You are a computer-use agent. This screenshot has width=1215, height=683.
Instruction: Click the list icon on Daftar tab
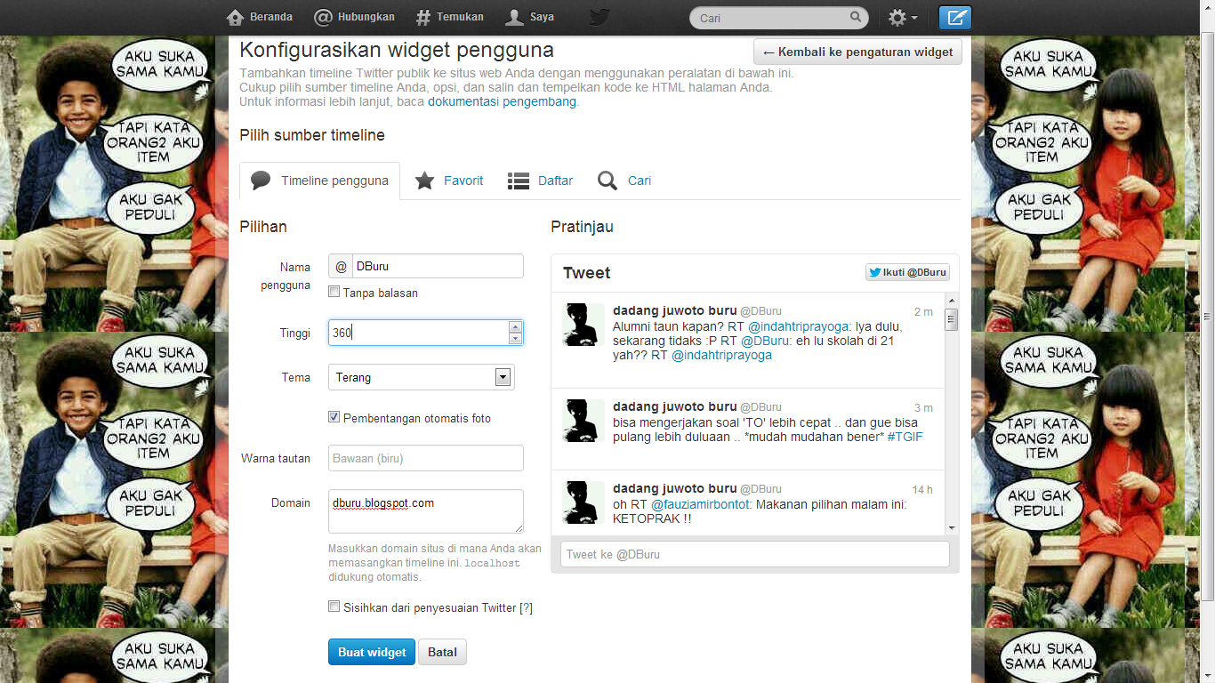(519, 181)
